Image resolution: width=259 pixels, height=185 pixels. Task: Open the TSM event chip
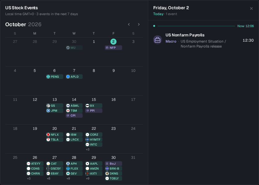74,110
